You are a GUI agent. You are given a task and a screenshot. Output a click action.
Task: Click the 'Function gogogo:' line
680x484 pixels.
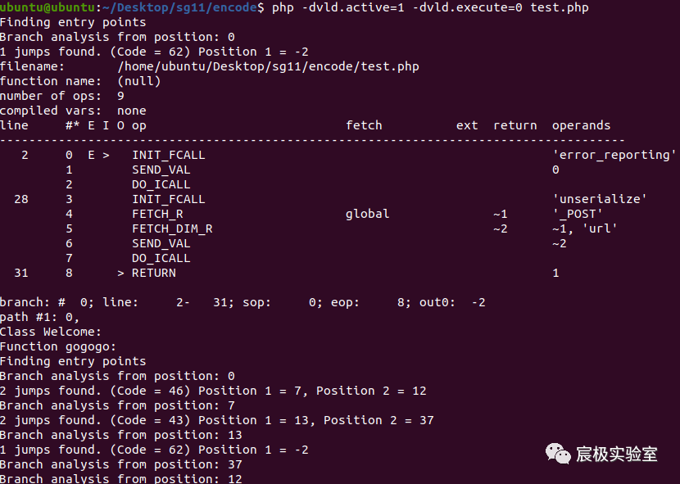[x=58, y=346]
